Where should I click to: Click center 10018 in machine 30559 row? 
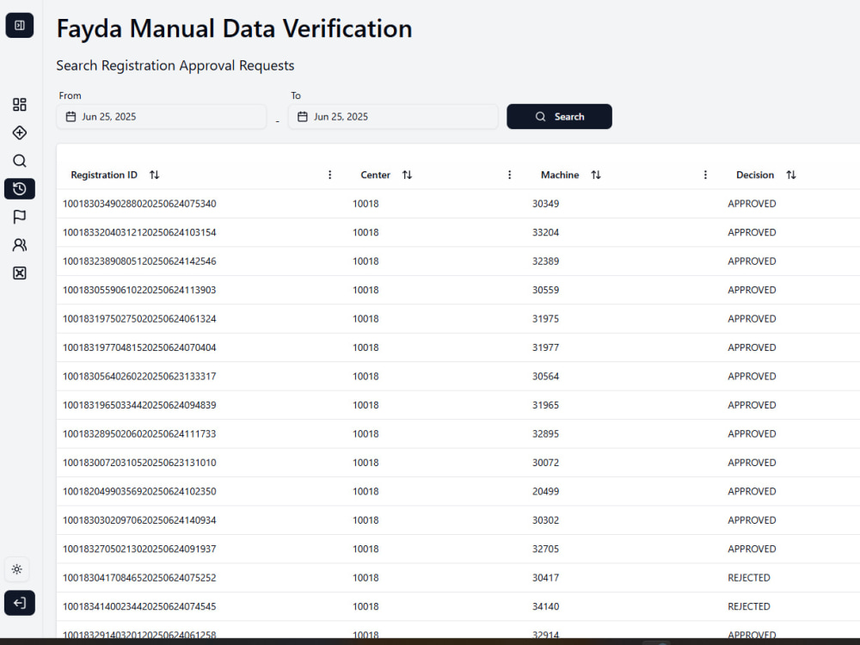pyautogui.click(x=365, y=290)
